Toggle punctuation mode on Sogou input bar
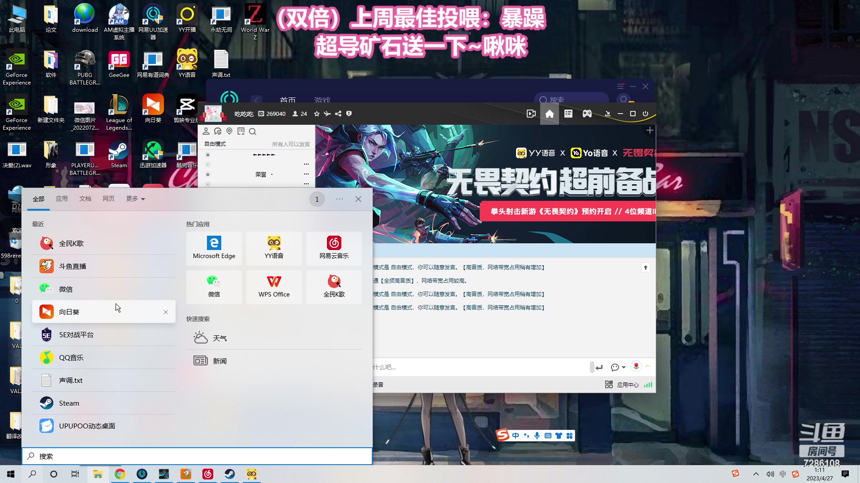The image size is (860, 483). pos(526,435)
